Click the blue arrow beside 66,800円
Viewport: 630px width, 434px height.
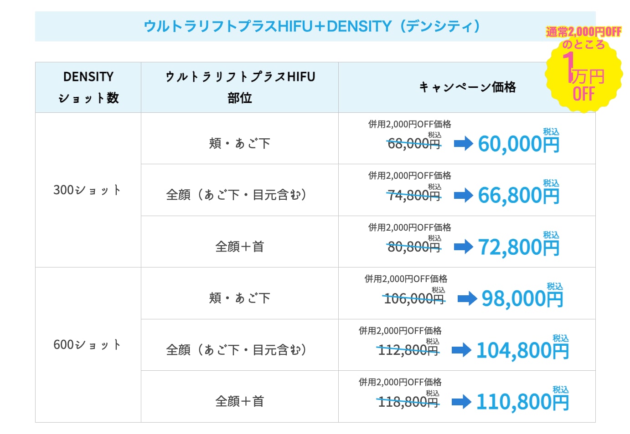pyautogui.click(x=464, y=196)
